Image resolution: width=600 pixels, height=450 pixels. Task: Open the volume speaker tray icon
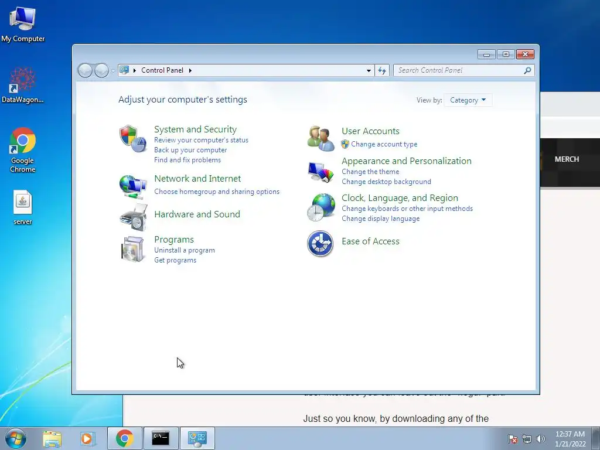[x=541, y=439]
